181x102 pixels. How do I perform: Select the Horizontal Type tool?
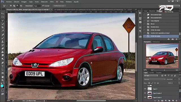[x=3, y=66]
